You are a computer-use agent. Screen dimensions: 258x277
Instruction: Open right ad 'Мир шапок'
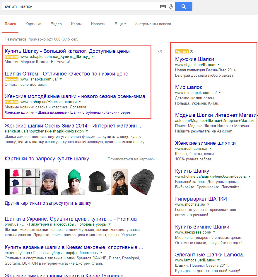point(189,87)
